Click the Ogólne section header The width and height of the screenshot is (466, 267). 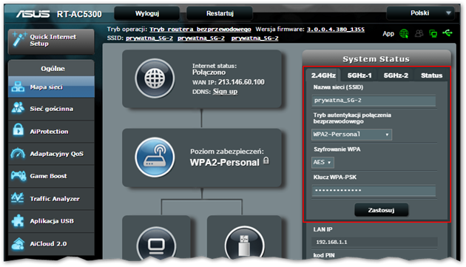(52, 68)
